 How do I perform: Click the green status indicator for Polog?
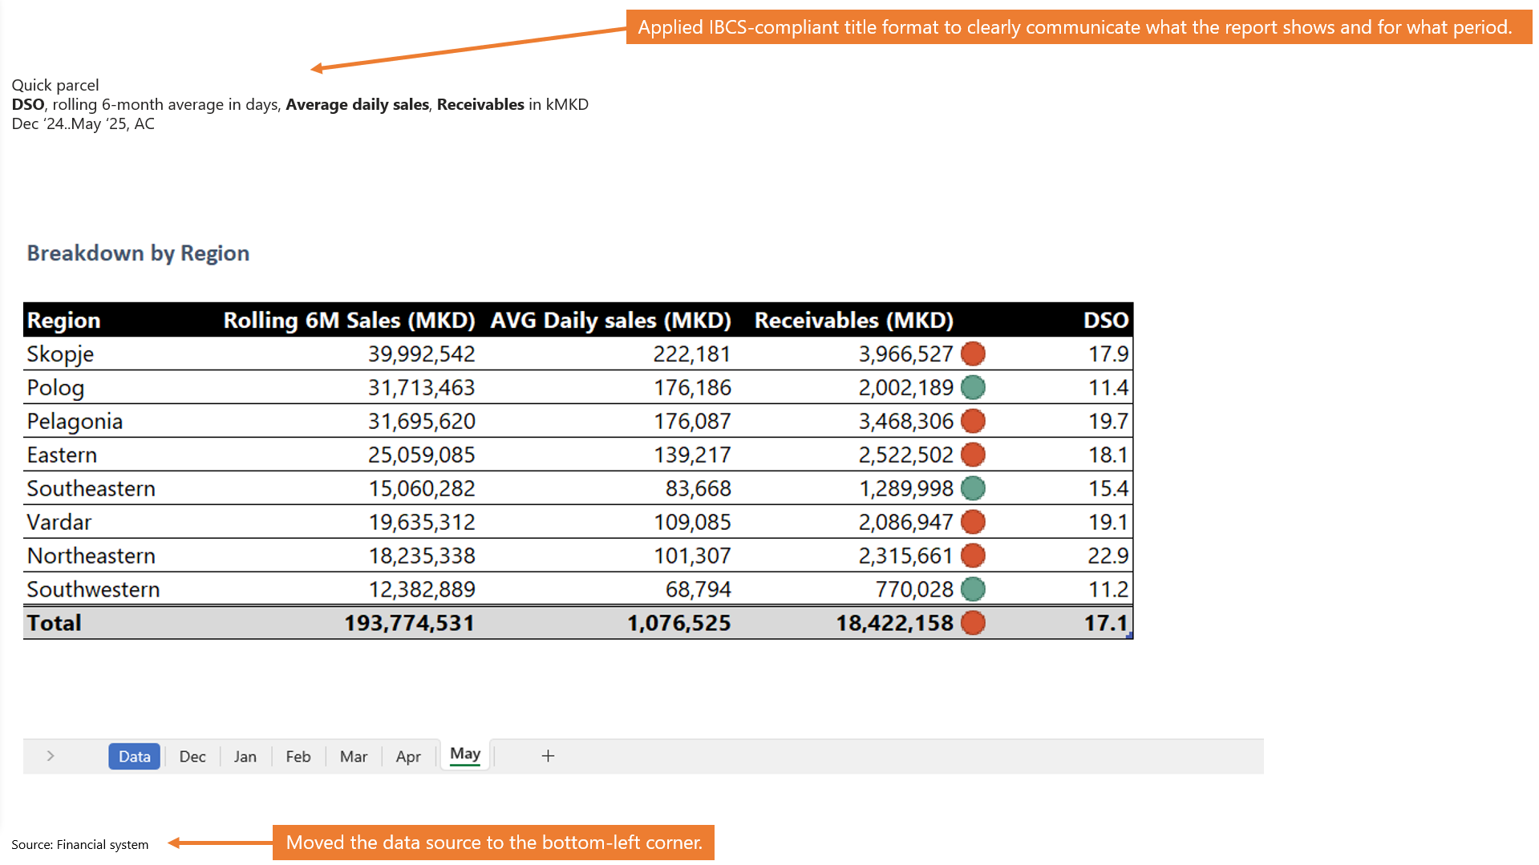973,387
